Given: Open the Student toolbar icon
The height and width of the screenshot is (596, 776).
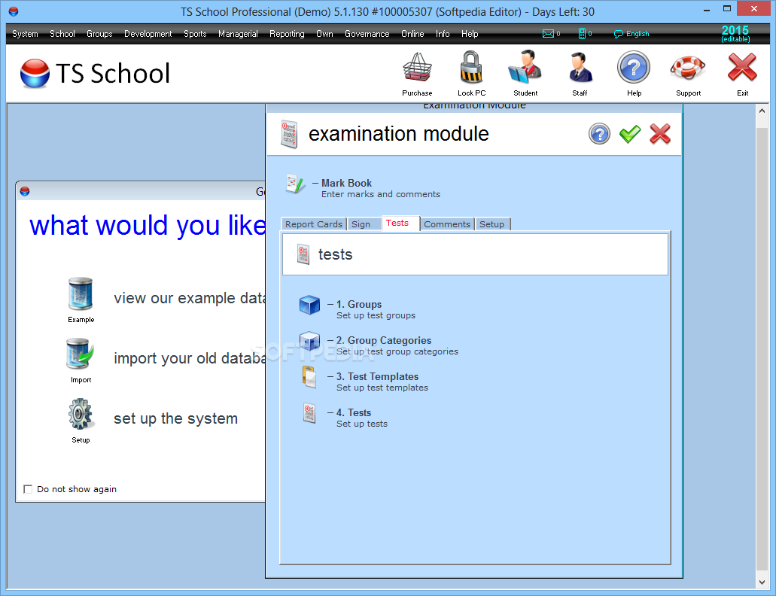Looking at the screenshot, I should point(525,67).
